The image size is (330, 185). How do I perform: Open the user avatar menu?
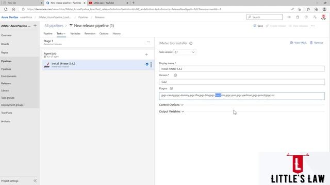[323, 17]
